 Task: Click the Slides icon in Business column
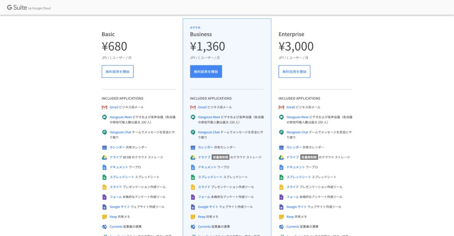click(193, 187)
